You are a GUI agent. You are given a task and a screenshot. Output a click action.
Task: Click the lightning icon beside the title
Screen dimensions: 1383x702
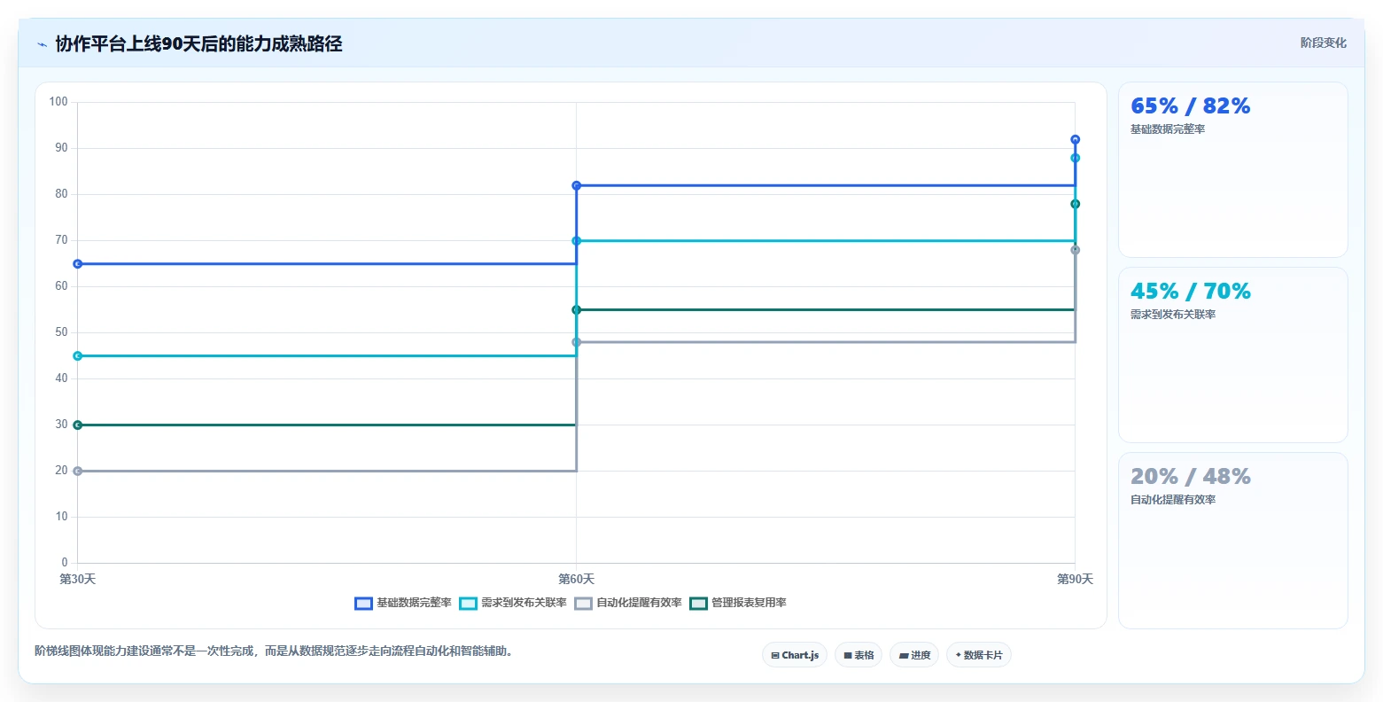click(x=42, y=44)
